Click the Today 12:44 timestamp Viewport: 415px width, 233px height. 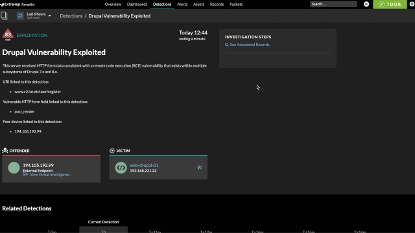[x=193, y=32]
